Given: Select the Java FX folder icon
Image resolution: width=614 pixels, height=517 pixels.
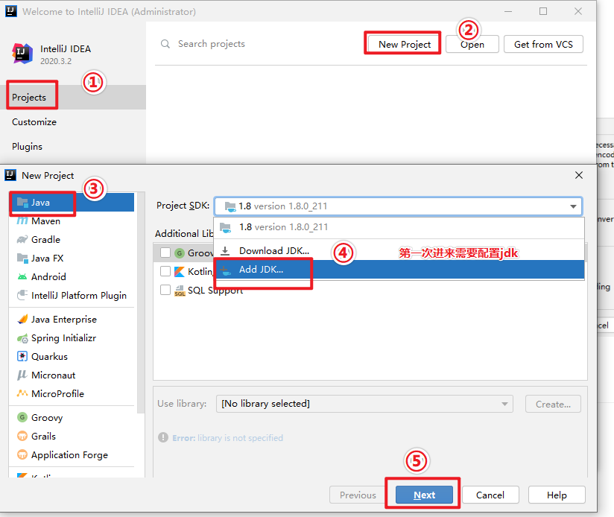Looking at the screenshot, I should point(22,258).
